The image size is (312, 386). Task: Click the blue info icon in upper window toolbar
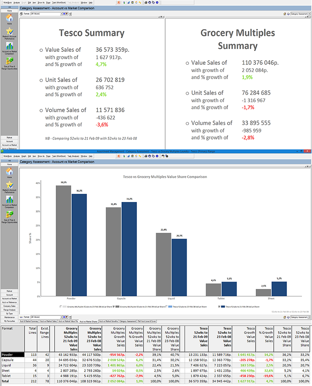pyautogui.click(x=157, y=2)
